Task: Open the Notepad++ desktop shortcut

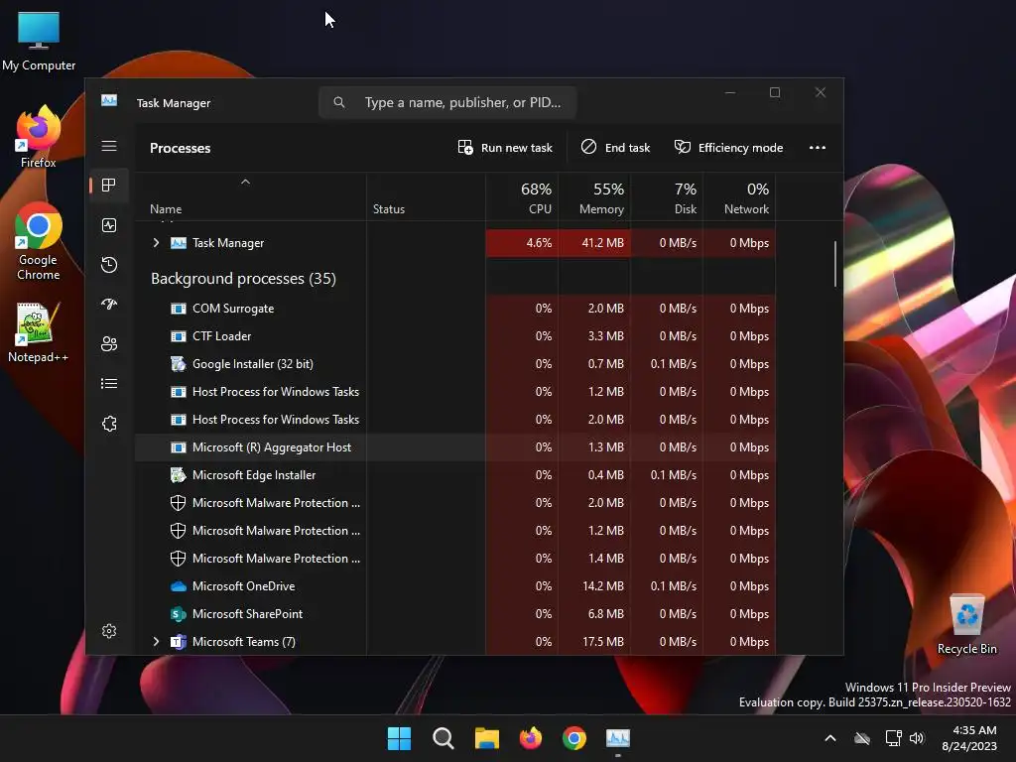Action: tap(39, 332)
